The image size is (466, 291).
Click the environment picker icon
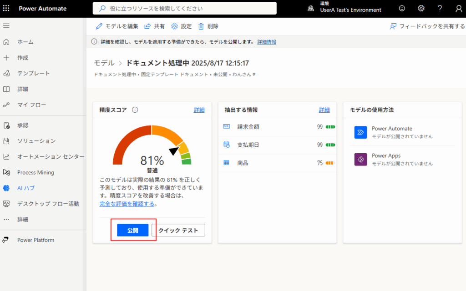coord(310,8)
